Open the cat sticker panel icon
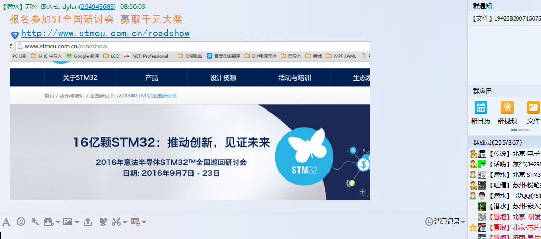This screenshot has height=239, width=541. 49,222
